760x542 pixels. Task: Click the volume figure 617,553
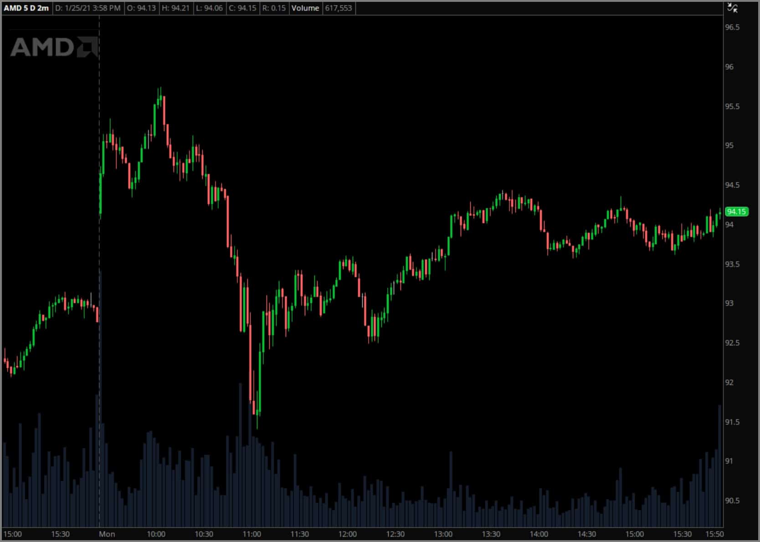[339, 8]
